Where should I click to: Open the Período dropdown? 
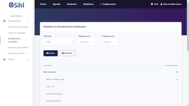click(59, 42)
